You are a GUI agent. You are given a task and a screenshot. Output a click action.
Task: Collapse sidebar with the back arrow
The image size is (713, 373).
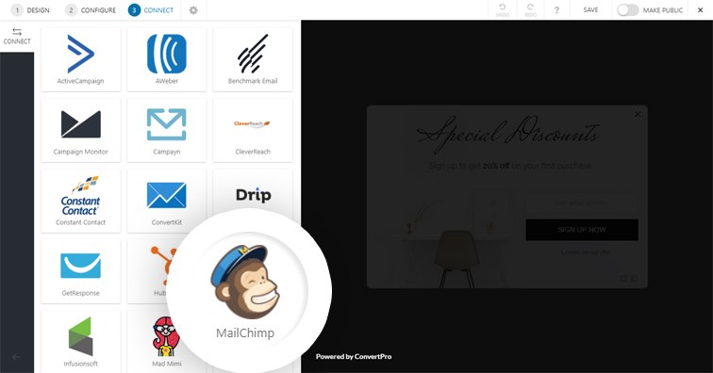pyautogui.click(x=16, y=357)
